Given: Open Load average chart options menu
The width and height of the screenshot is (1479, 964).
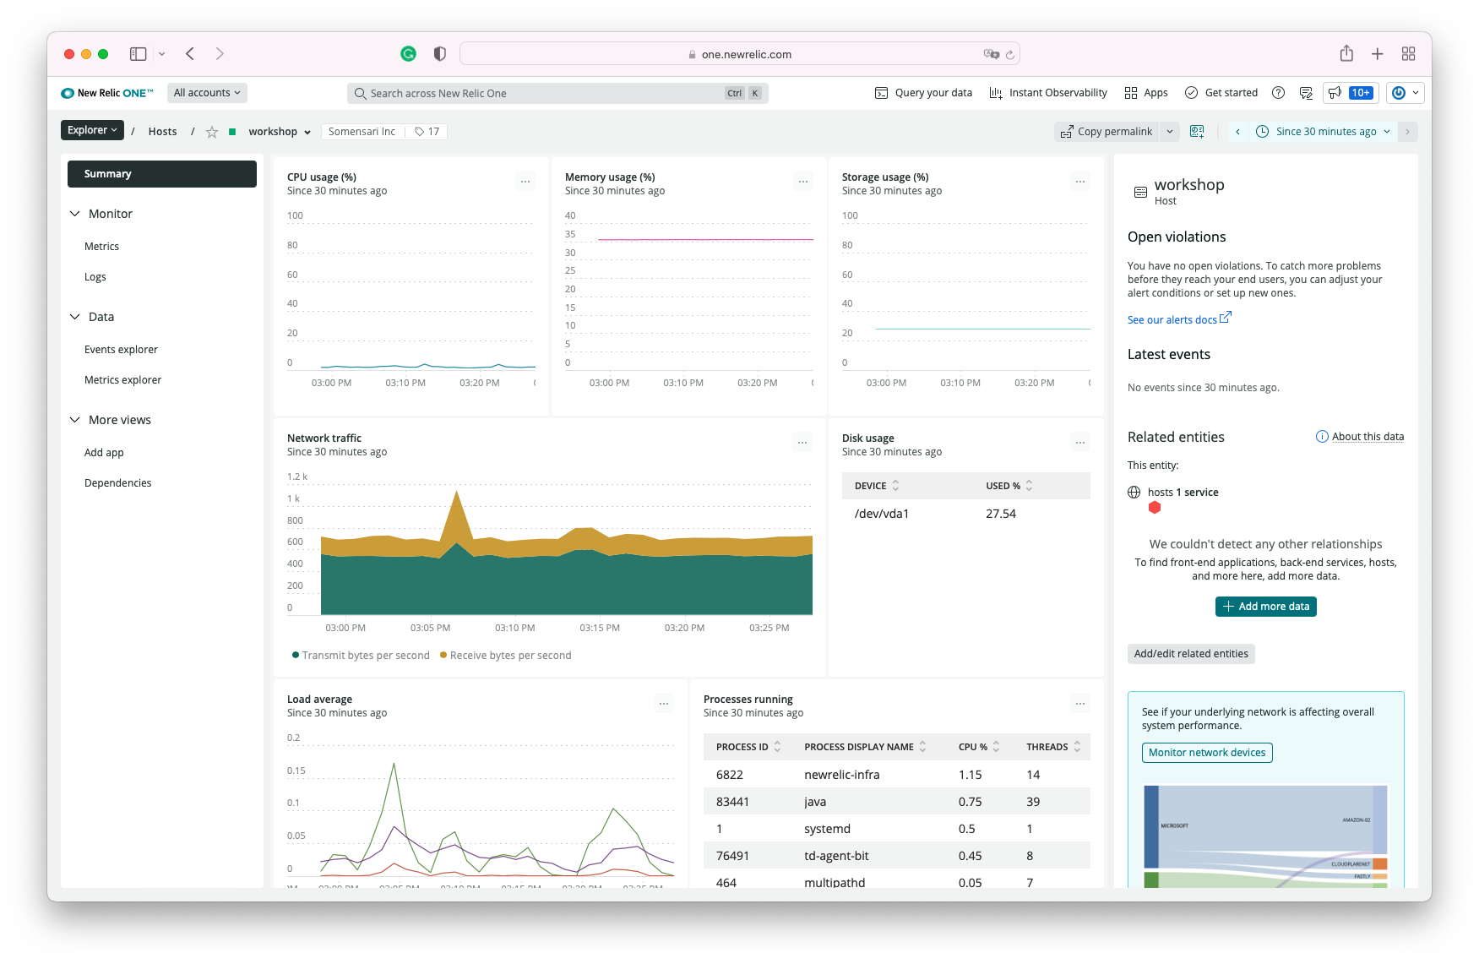Looking at the screenshot, I should pos(664,703).
